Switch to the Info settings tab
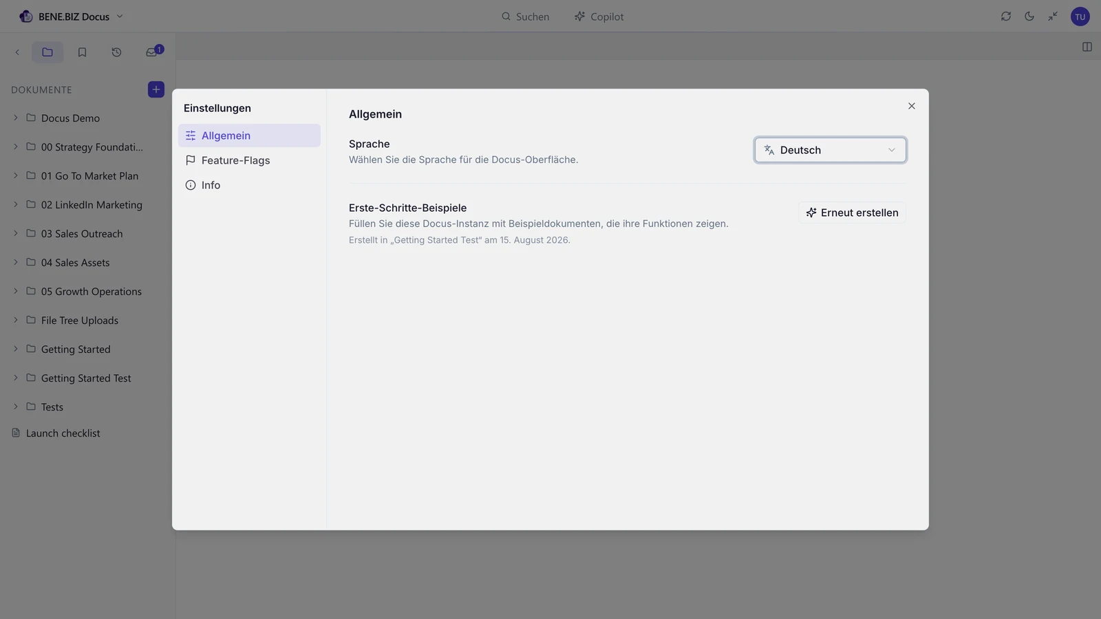This screenshot has height=619, width=1101. [249, 185]
